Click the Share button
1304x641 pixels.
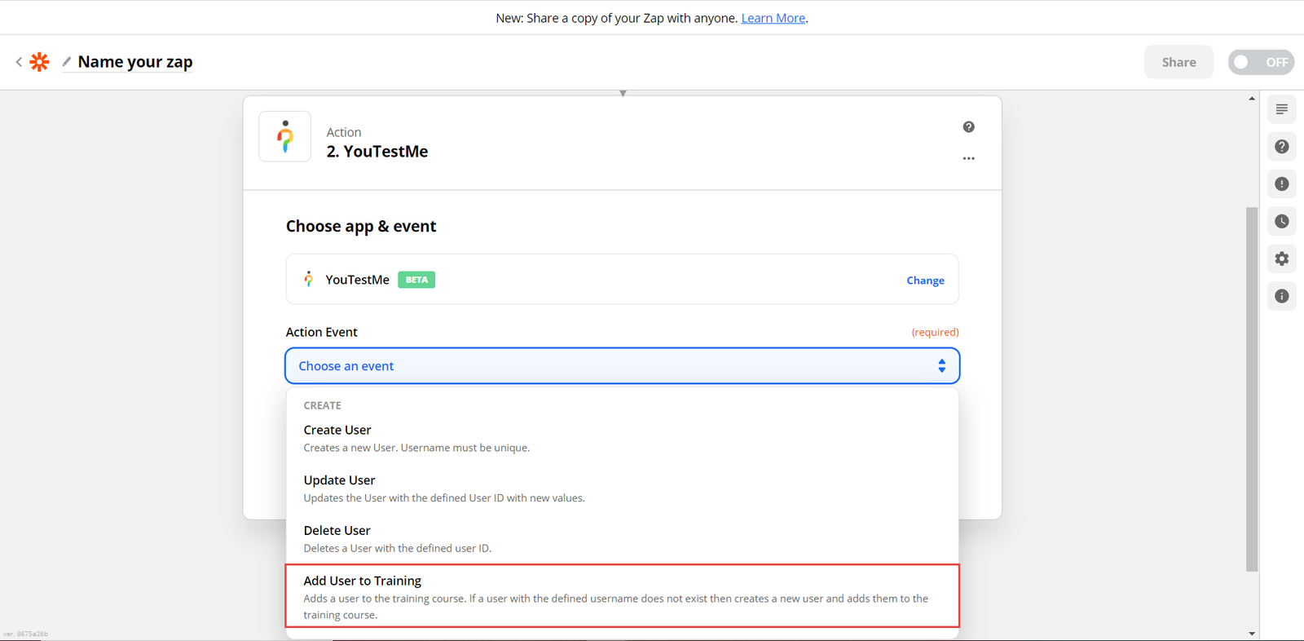pos(1178,62)
